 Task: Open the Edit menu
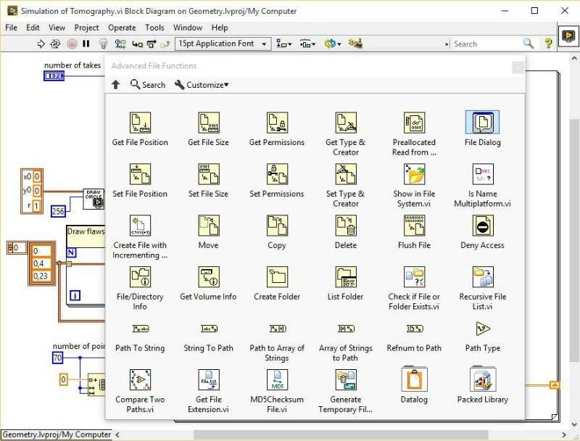click(x=33, y=28)
